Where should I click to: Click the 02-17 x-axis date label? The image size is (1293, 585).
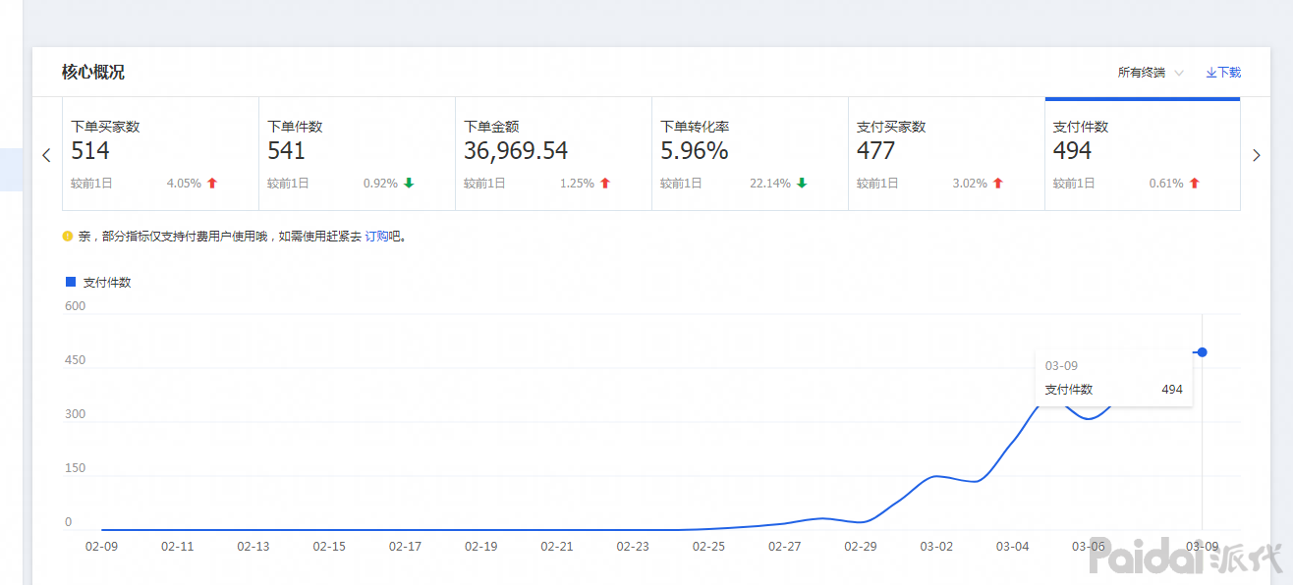coord(405,547)
